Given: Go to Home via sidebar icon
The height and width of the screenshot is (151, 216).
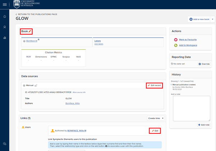Looking at the screenshot, I should 5,16.
